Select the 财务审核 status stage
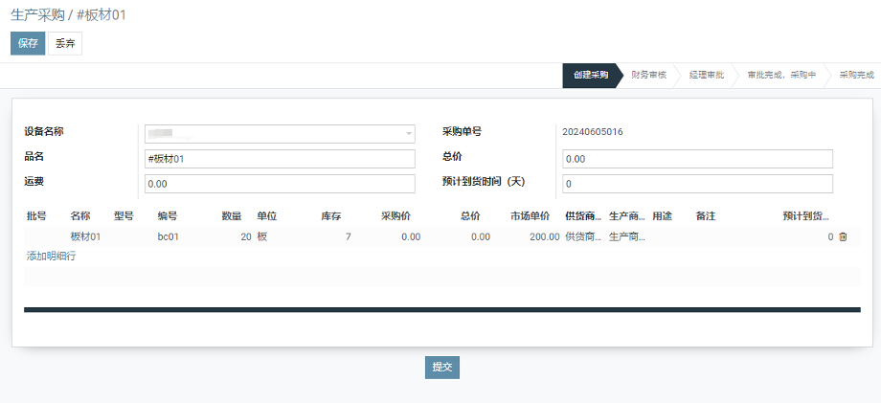 click(648, 75)
